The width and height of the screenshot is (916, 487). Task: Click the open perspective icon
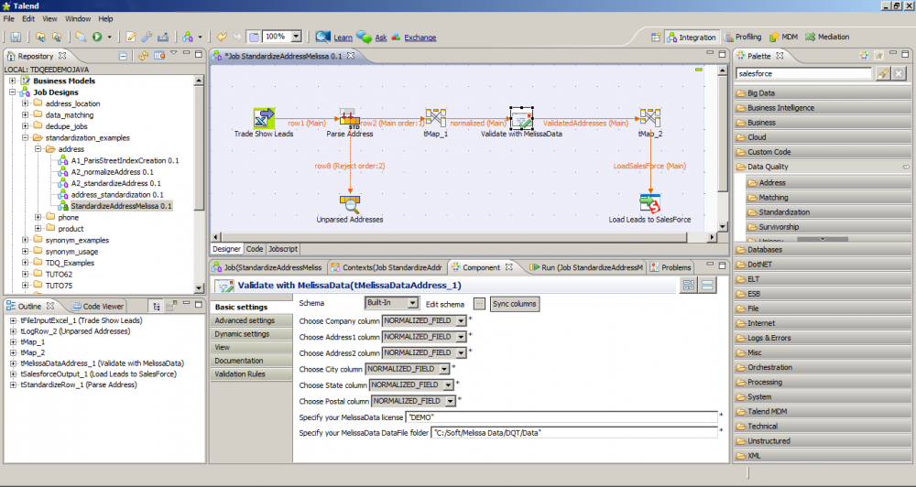[x=656, y=37]
